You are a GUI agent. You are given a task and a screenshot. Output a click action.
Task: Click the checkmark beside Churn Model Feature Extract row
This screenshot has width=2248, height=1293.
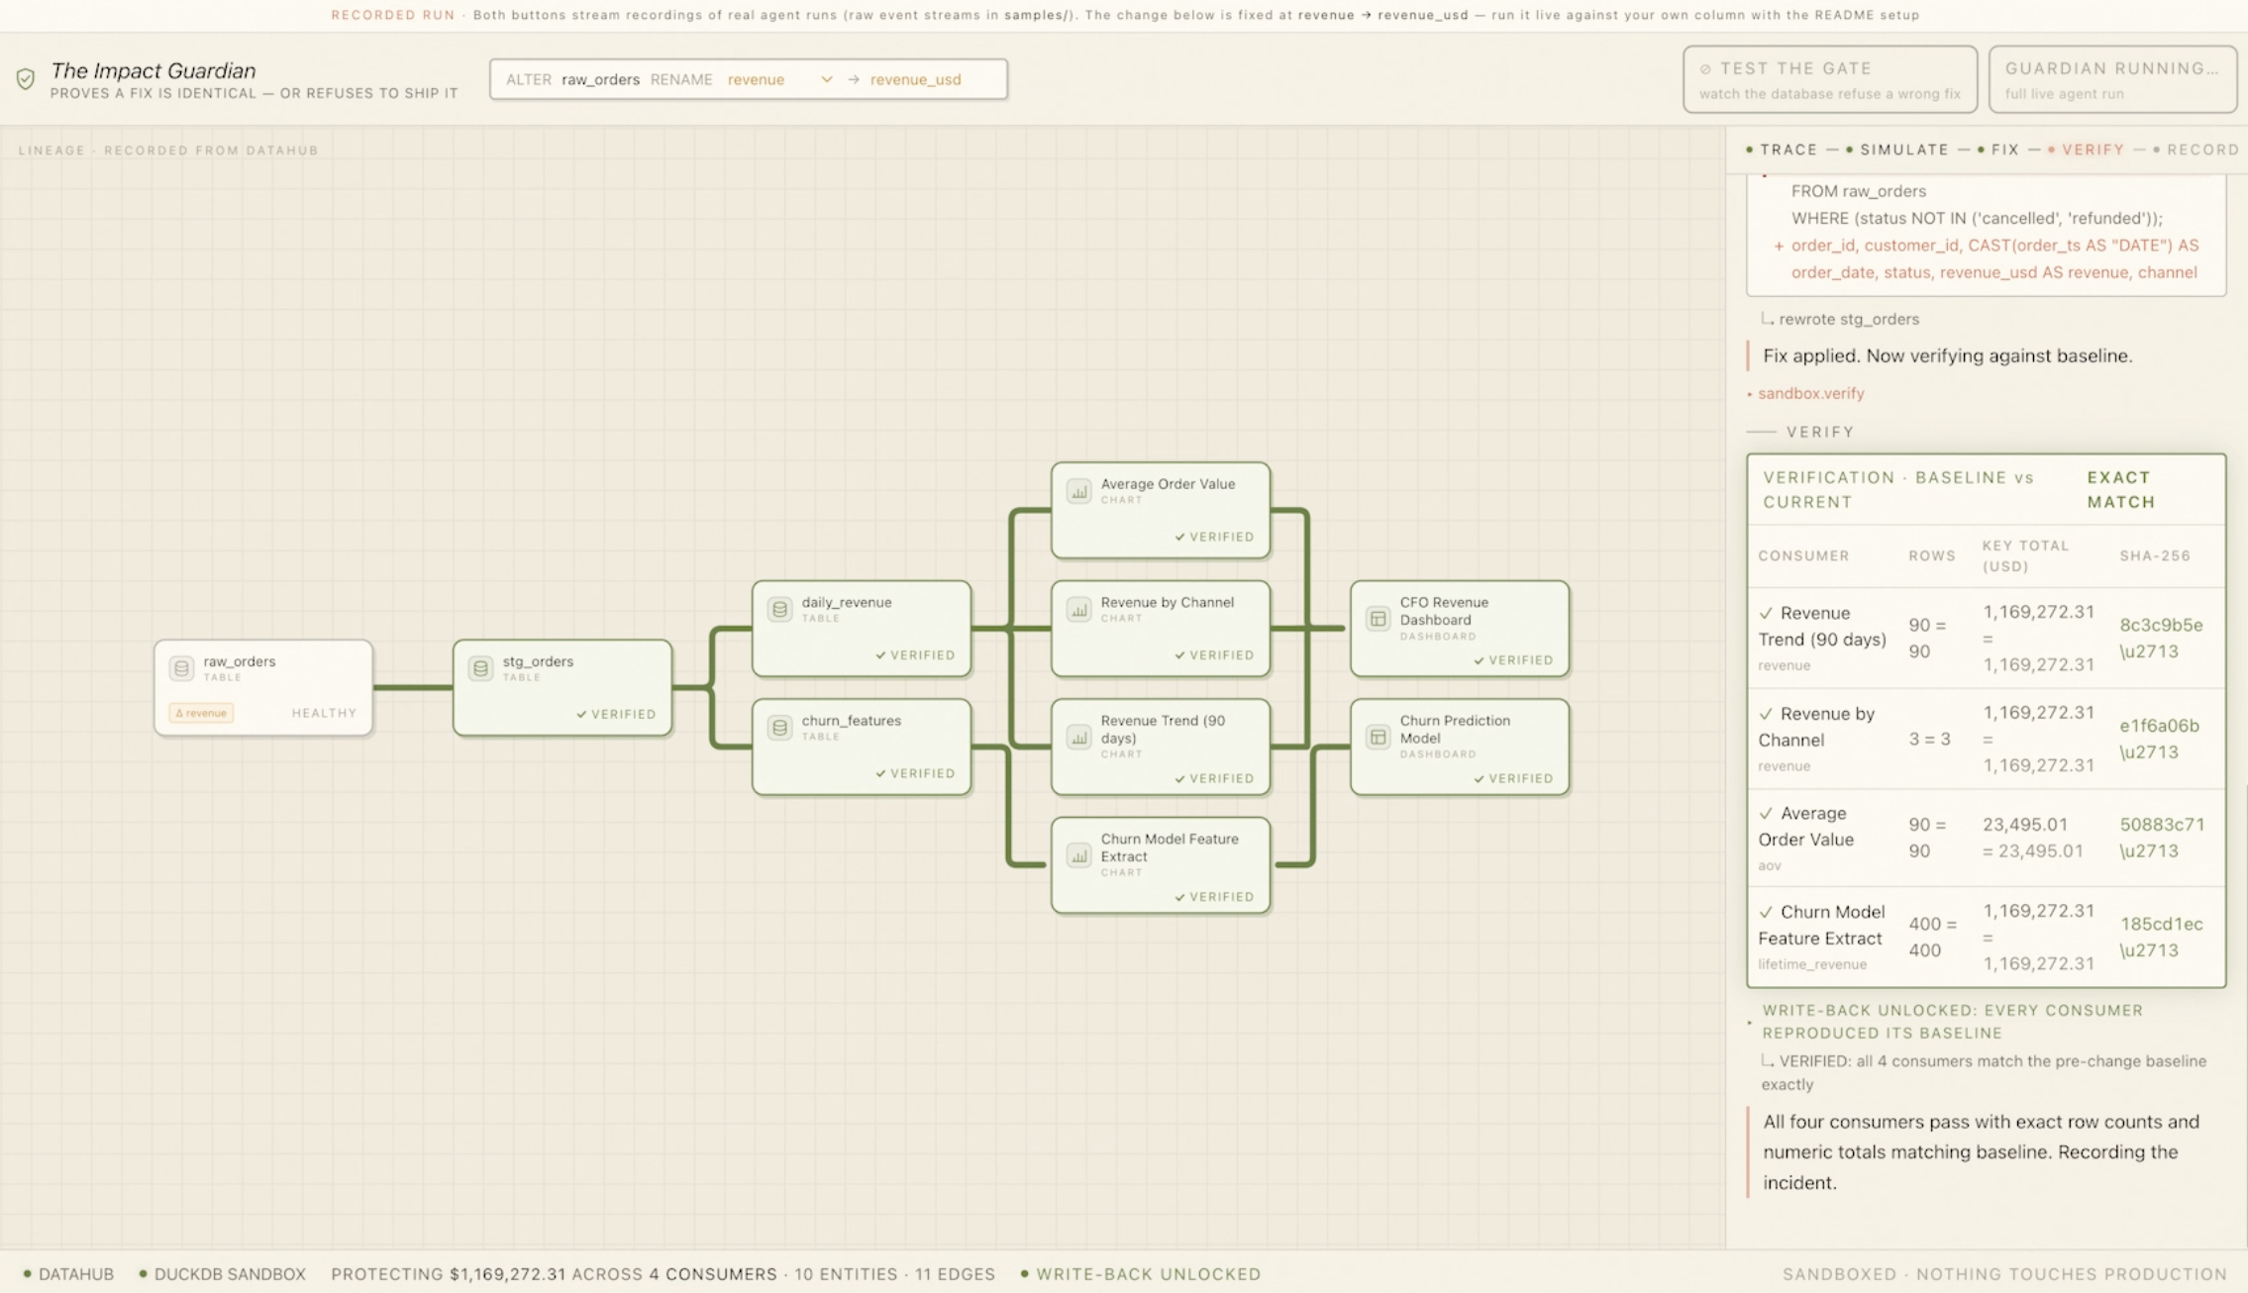pyautogui.click(x=1766, y=912)
